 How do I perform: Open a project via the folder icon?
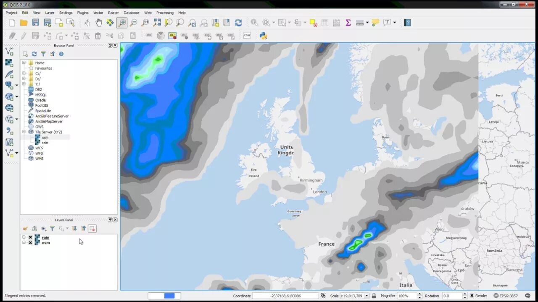click(24, 23)
